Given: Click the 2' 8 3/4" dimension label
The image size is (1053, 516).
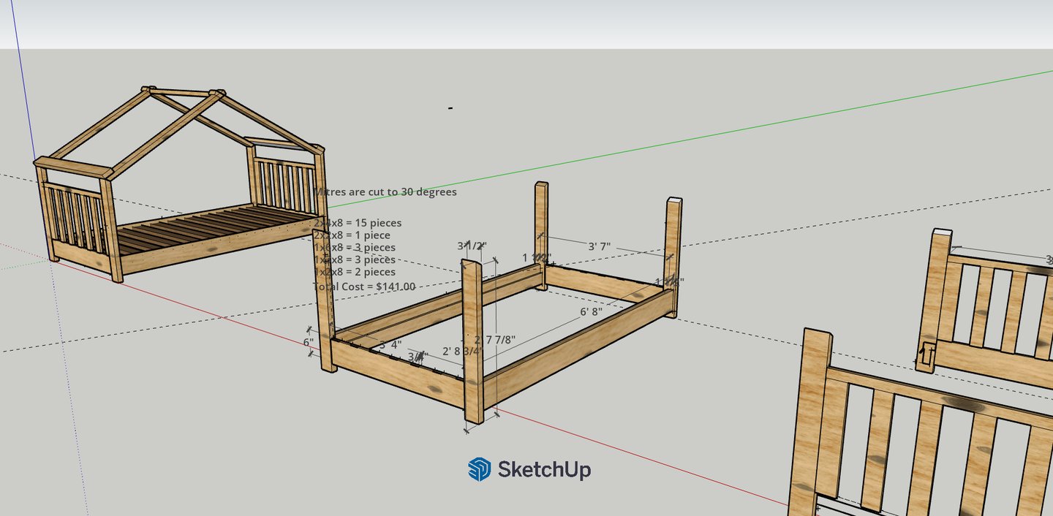Looking at the screenshot, I should coord(462,352).
